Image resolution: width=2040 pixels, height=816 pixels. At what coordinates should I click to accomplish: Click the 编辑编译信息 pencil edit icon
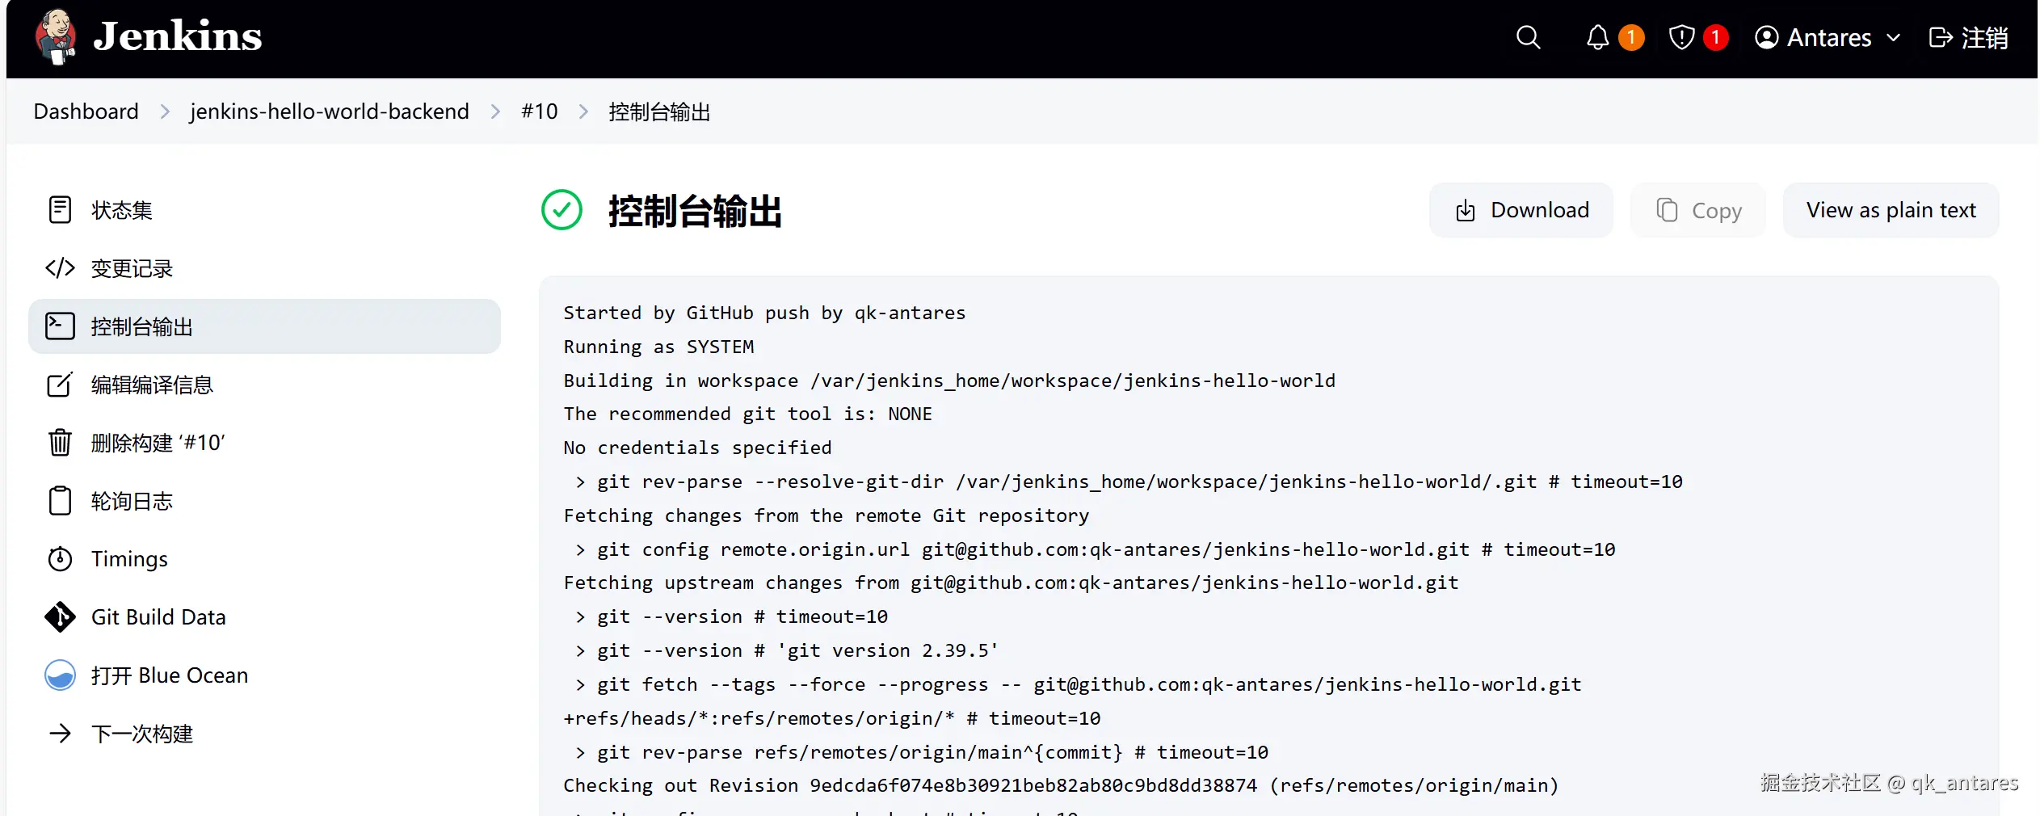point(61,385)
